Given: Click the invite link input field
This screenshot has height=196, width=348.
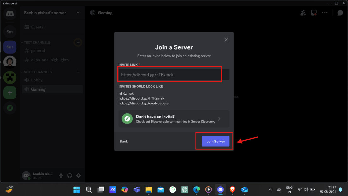Looking at the screenshot, I should 170,74.
